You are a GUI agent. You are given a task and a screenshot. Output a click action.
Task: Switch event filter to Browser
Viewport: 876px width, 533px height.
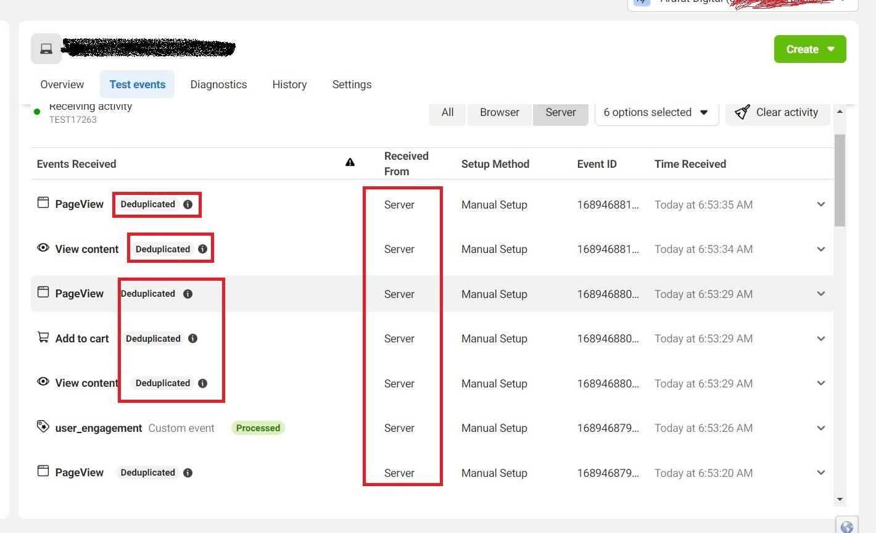(499, 112)
